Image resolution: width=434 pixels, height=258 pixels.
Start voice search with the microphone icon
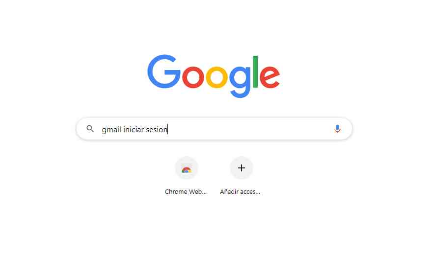pyautogui.click(x=337, y=129)
